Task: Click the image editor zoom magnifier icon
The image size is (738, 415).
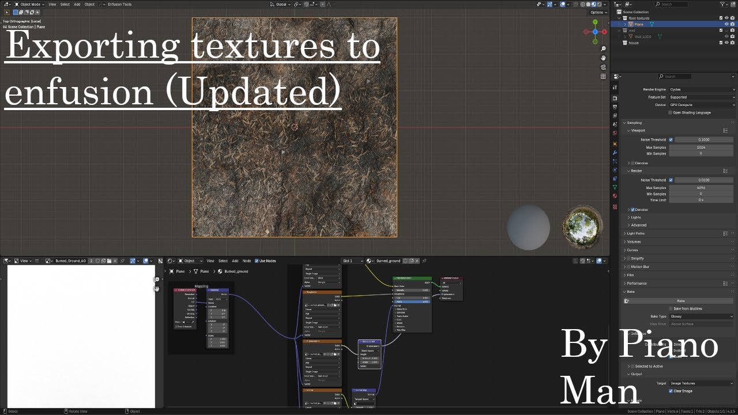Action: click(156, 280)
